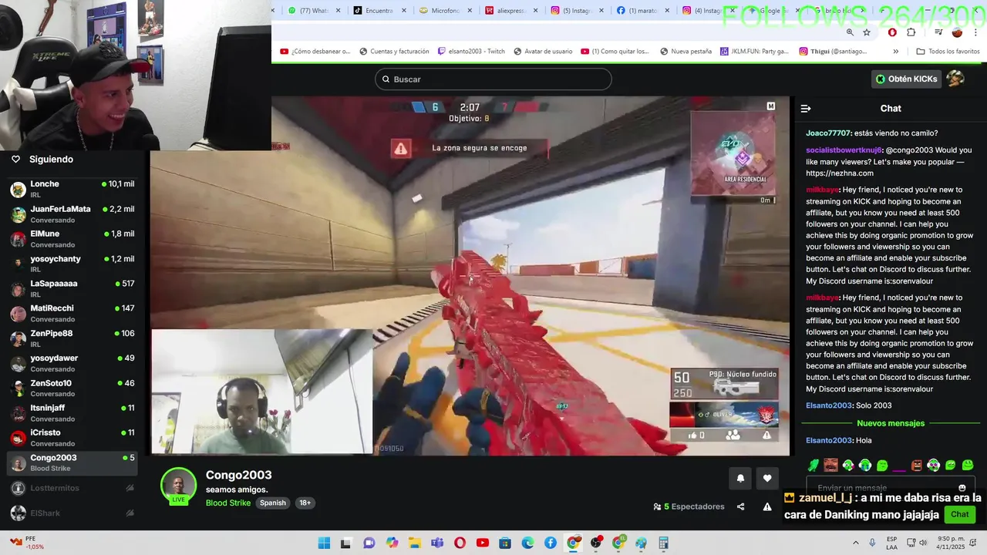
Task: Click the heart follow button under the stream
Action: tap(767, 478)
